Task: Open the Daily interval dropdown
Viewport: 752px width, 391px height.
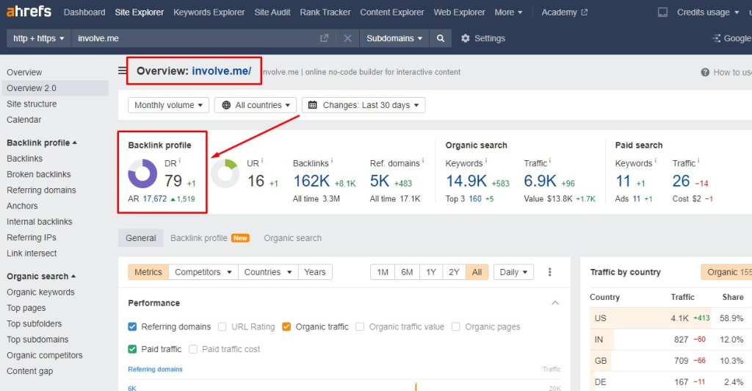Action: point(513,272)
